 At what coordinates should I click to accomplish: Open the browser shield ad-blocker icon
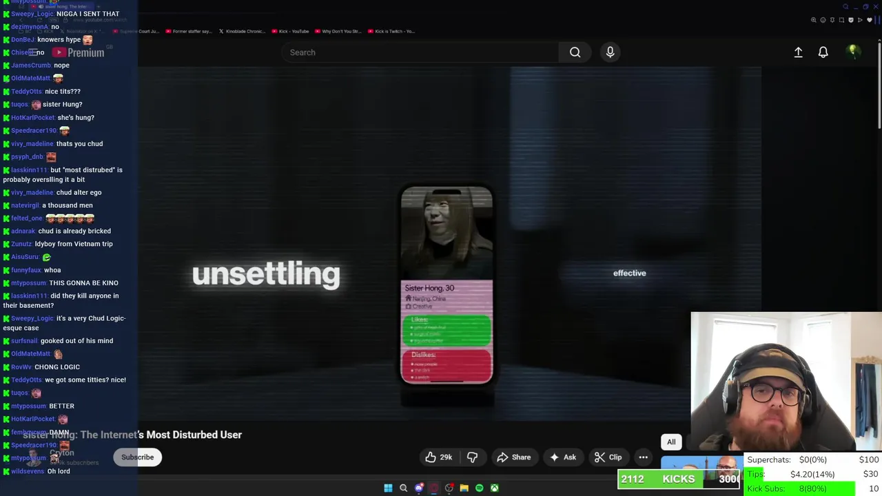pos(851,20)
